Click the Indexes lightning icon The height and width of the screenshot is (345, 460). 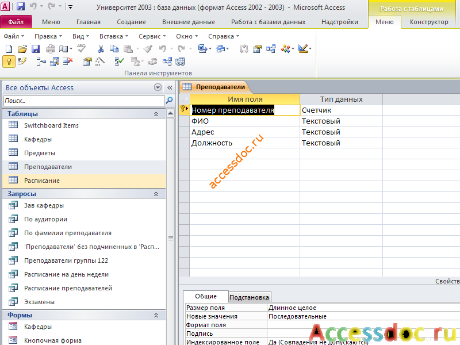22,62
